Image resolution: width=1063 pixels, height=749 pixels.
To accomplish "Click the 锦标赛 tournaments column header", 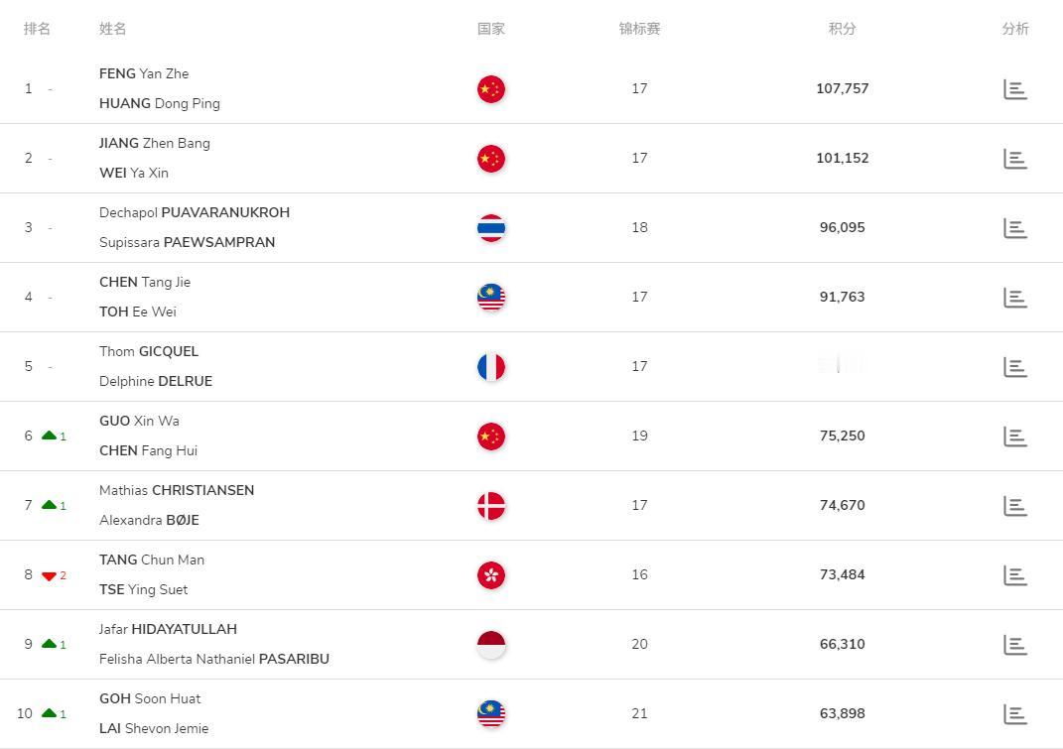I will click(x=639, y=29).
